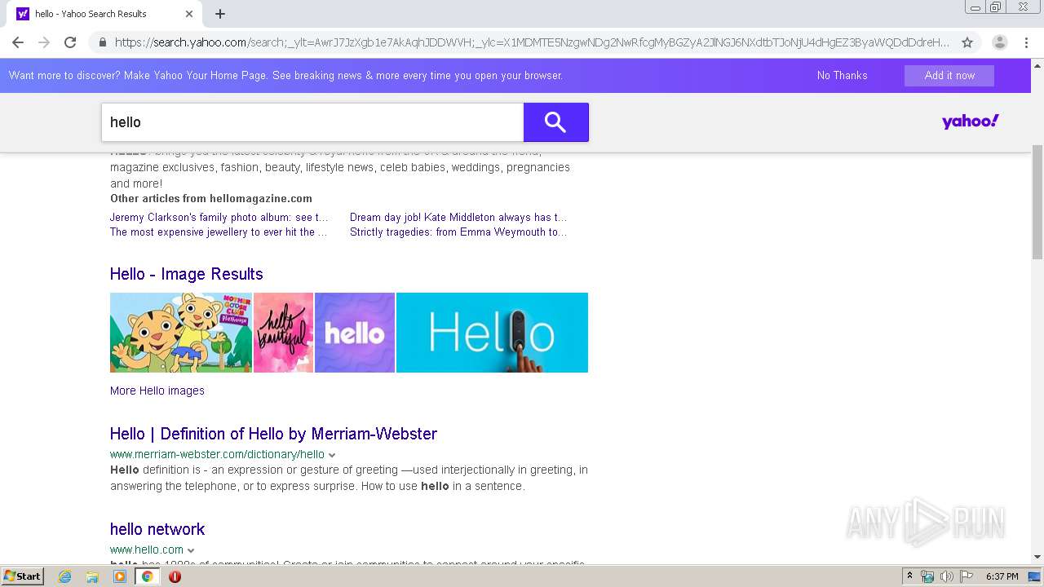Click the www.merriam-webster.com/dictionary/hello URL text

[217, 454]
